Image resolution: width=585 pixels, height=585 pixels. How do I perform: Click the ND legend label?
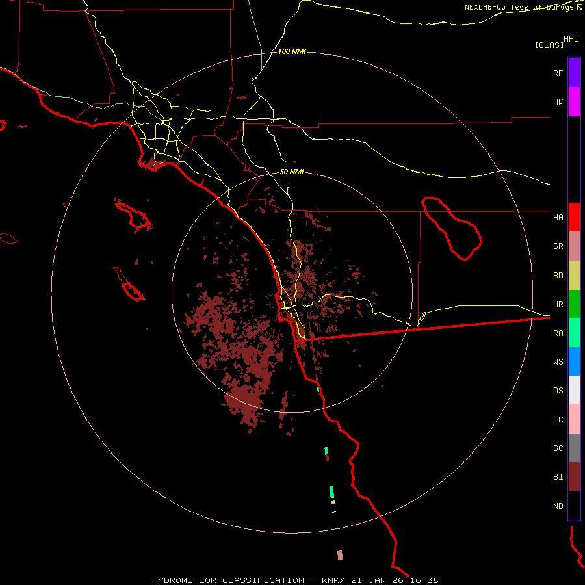(558, 506)
